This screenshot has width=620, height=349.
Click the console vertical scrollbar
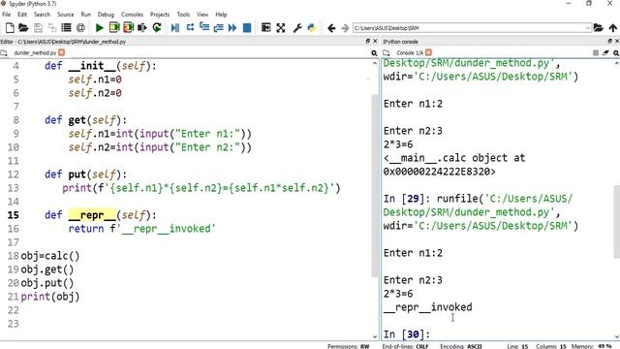(x=616, y=222)
